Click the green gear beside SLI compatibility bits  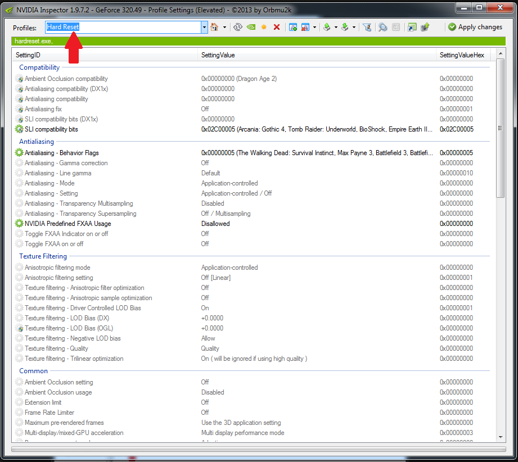(19, 129)
